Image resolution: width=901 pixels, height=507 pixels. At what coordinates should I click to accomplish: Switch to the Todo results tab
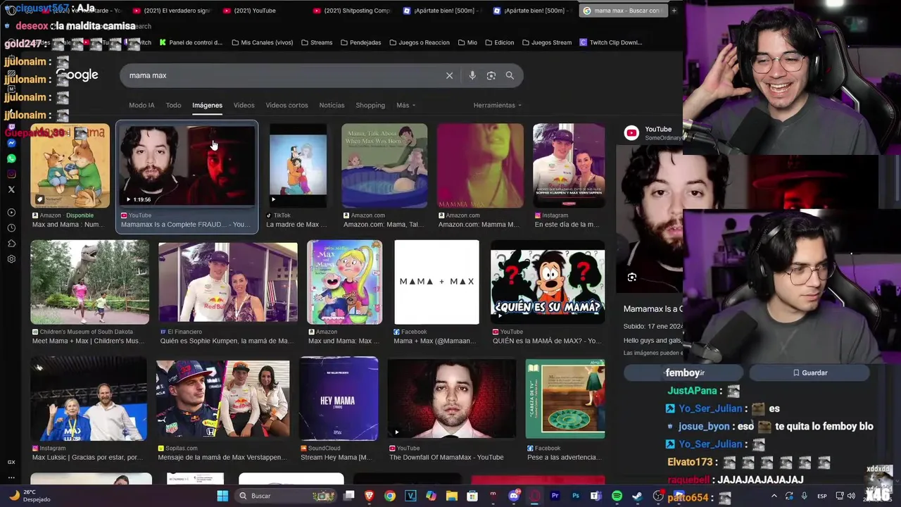pos(173,105)
